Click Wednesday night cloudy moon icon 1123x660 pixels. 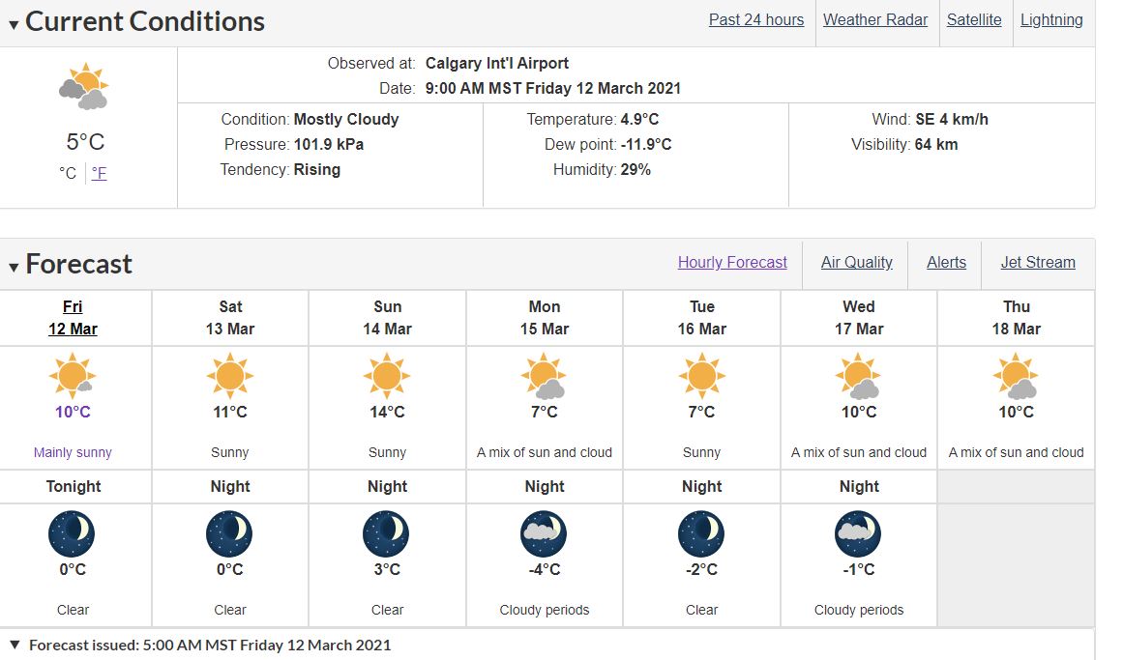[x=859, y=533]
